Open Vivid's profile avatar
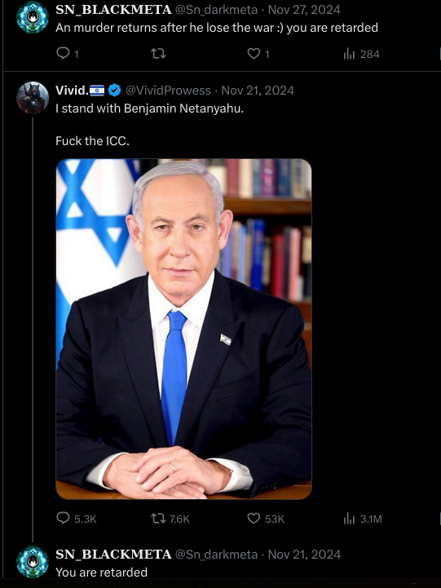 tap(33, 98)
